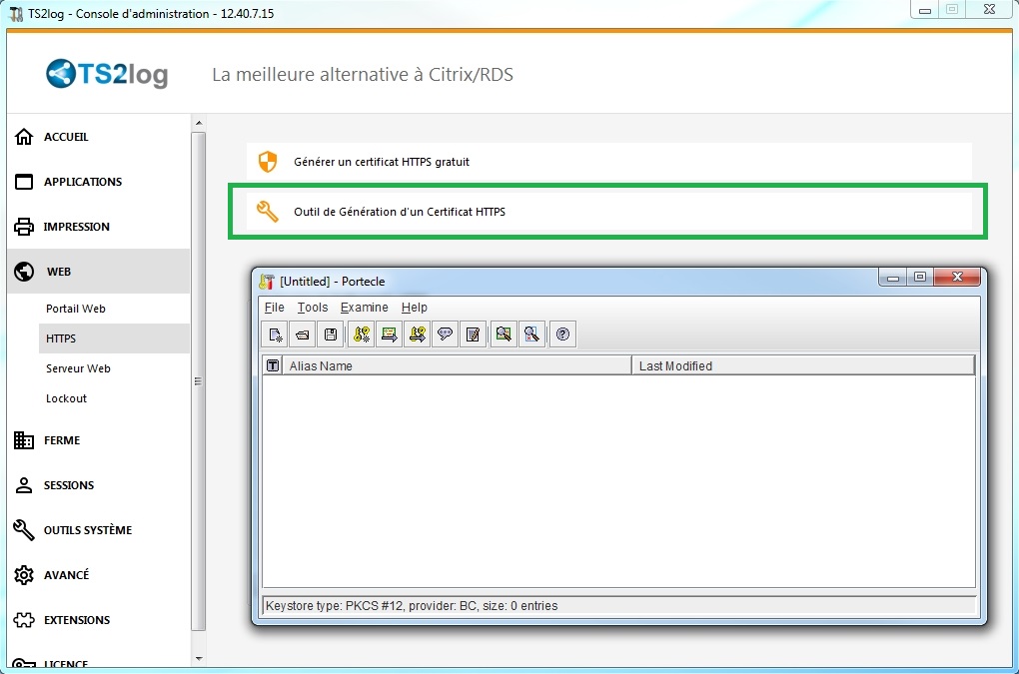The image size is (1019, 674).
Task: Click the sidebar vertical scrollbar thumb
Action: [x=199, y=381]
